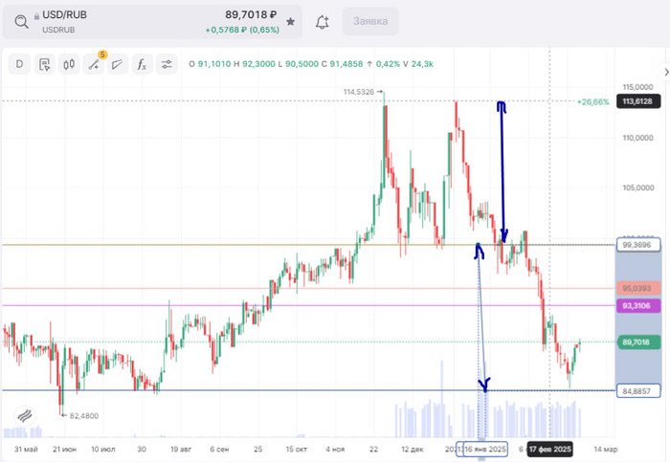Click the purple 93,3106 level label
This screenshot has width=670, height=462.
pos(638,305)
